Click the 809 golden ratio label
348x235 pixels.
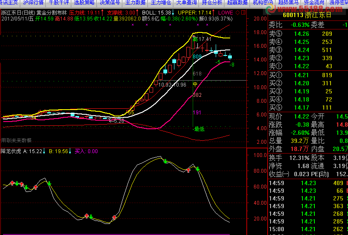197,57
